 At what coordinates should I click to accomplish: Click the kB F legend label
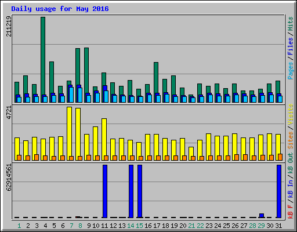[290, 212]
